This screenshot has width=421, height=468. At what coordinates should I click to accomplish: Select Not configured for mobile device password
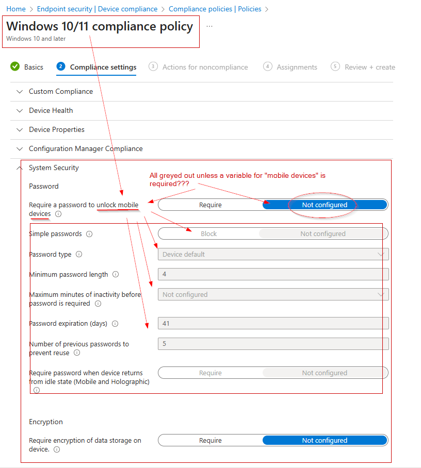(325, 205)
